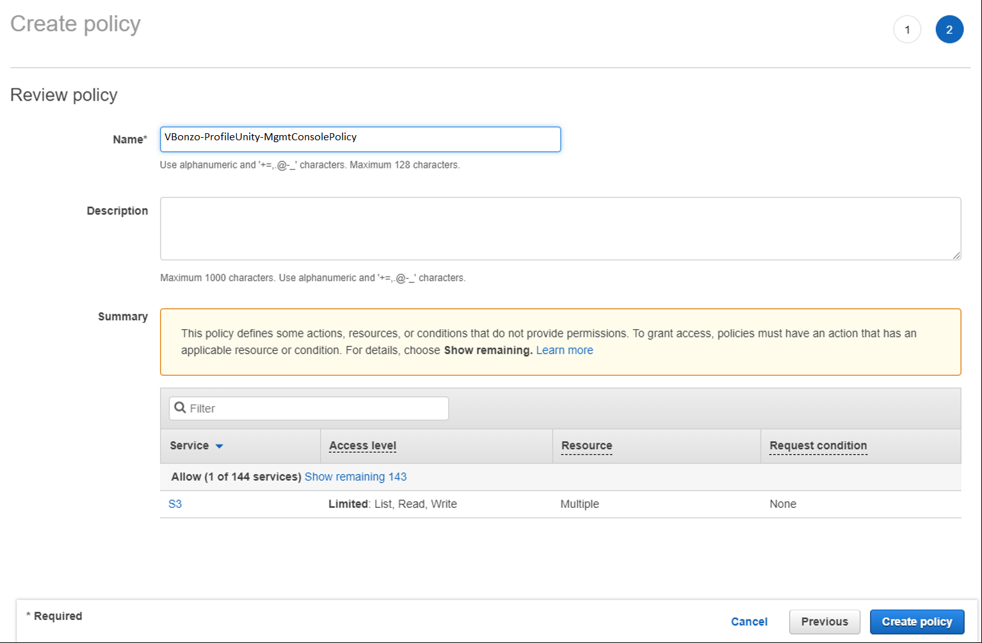The width and height of the screenshot is (982, 643).
Task: Click step indicator circle 2
Action: (949, 29)
